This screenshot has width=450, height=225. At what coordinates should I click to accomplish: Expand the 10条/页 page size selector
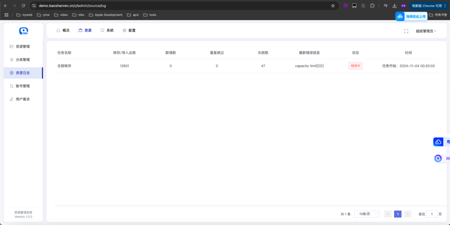367,214
